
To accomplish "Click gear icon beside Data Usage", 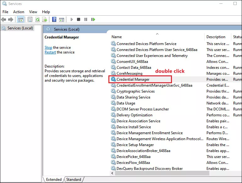I will pos(113,103).
